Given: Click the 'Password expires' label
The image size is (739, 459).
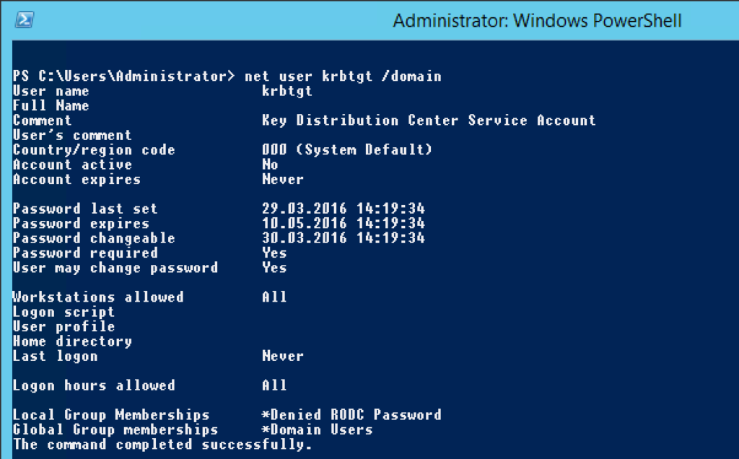Looking at the screenshot, I should pyautogui.click(x=81, y=224).
